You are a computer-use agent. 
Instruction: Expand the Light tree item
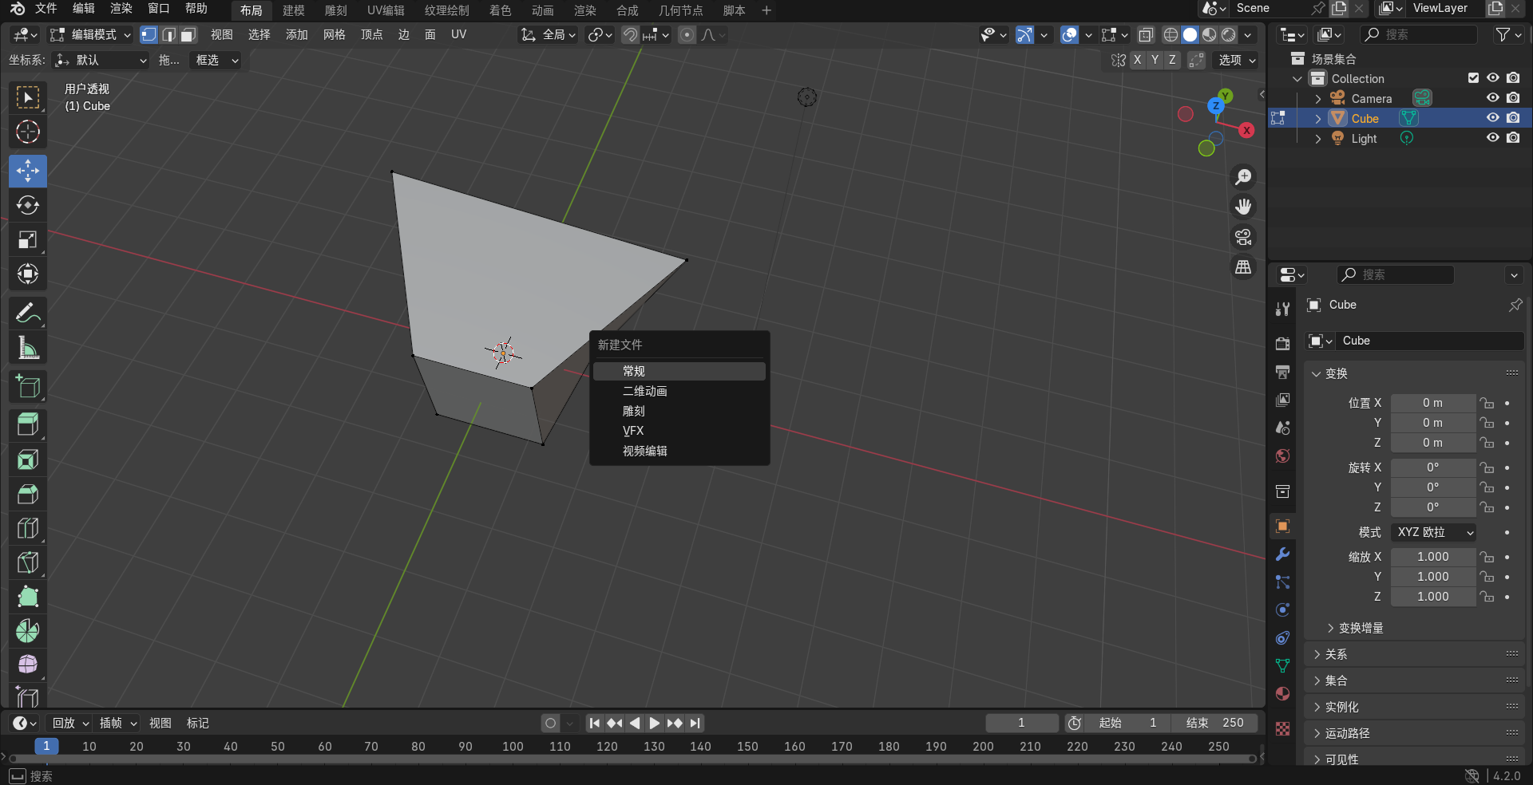1318,139
